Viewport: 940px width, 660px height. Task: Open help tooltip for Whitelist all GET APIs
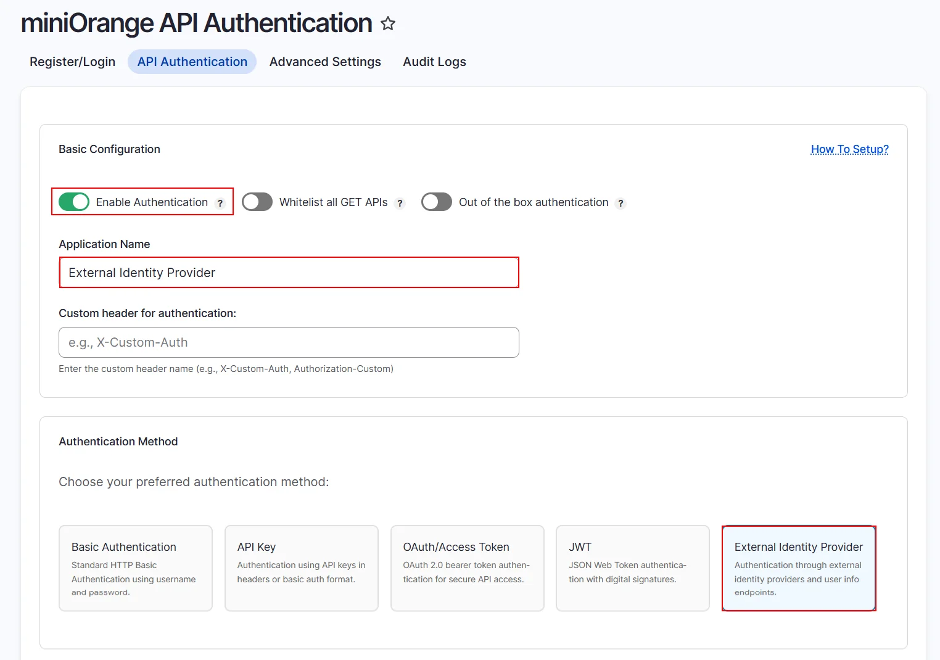pos(400,203)
